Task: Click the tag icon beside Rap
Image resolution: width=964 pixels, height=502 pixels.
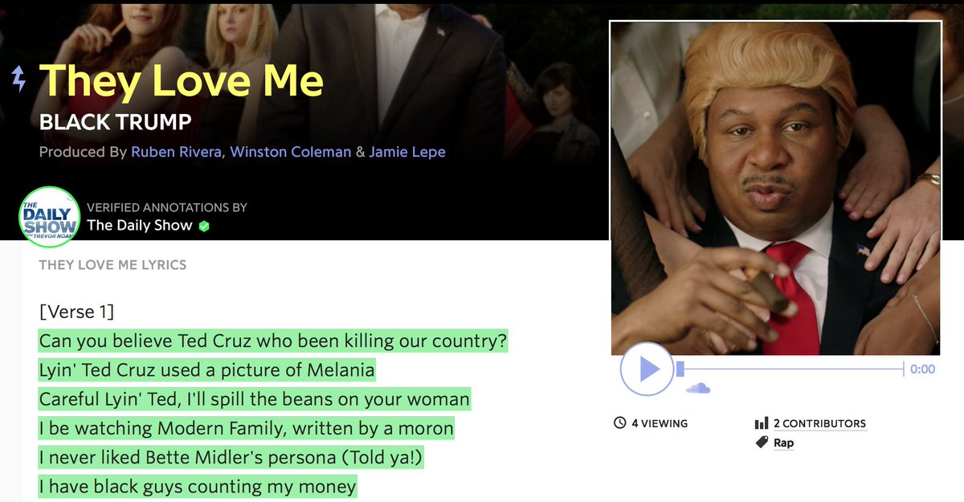Action: [x=762, y=443]
